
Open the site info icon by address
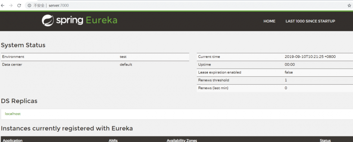29,6
